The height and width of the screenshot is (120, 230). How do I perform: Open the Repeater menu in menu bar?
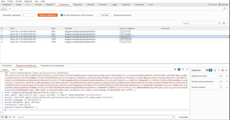tap(28, 1)
